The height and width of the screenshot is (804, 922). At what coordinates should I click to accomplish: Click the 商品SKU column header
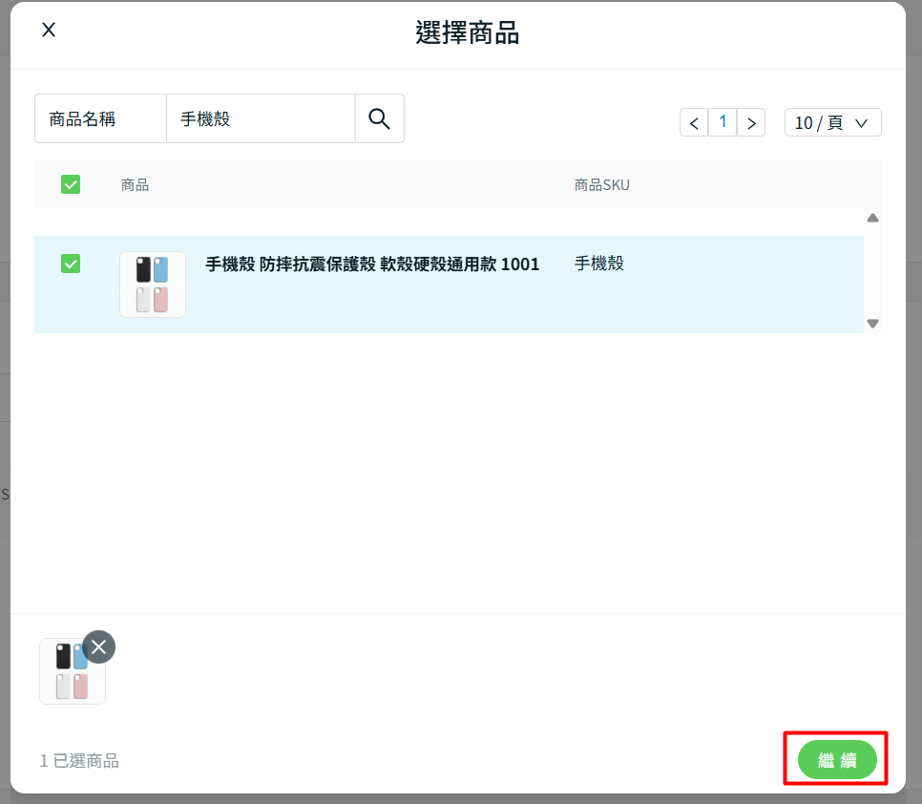(601, 185)
